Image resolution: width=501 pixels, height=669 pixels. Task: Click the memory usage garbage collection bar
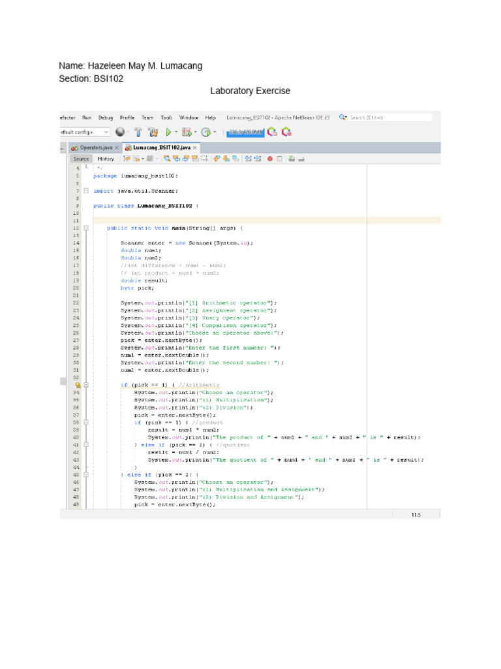coord(245,132)
